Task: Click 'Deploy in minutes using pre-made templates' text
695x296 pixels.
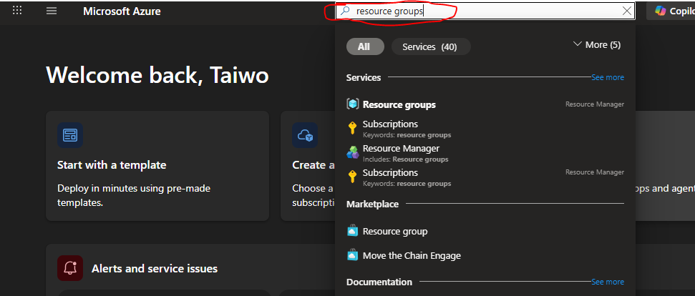Action: [133, 196]
